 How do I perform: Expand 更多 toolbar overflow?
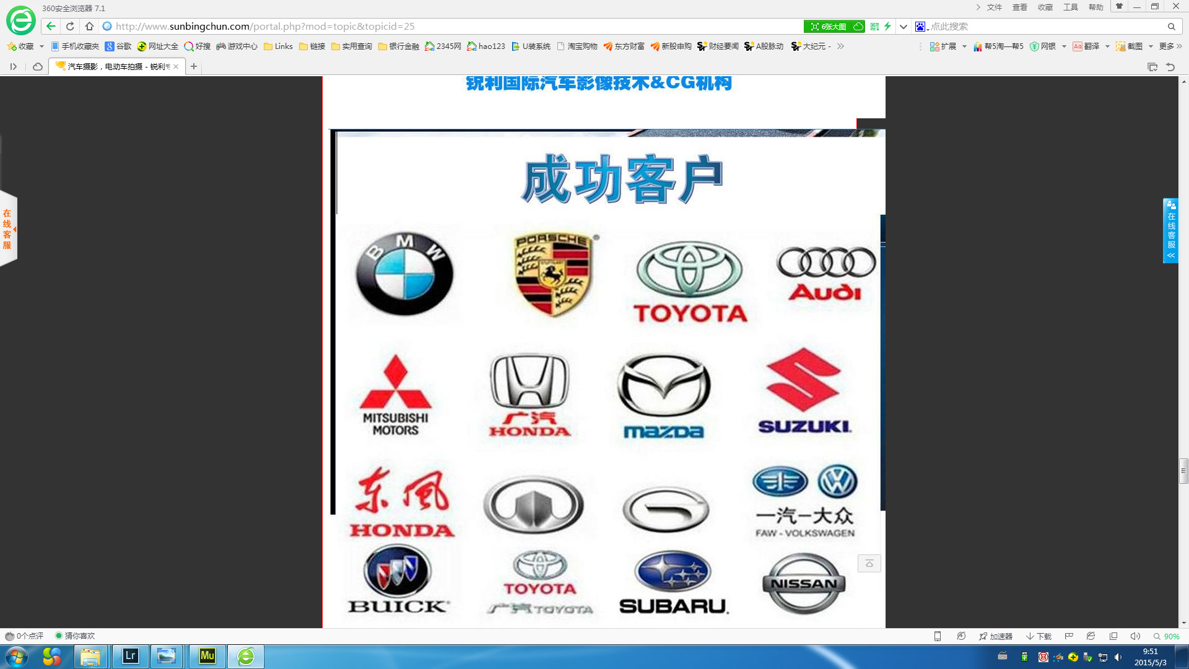(1170, 46)
